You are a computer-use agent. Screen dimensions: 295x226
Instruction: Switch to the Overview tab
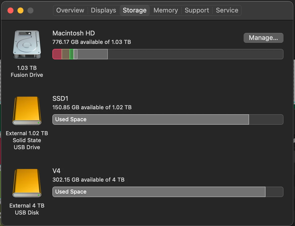[x=70, y=10]
